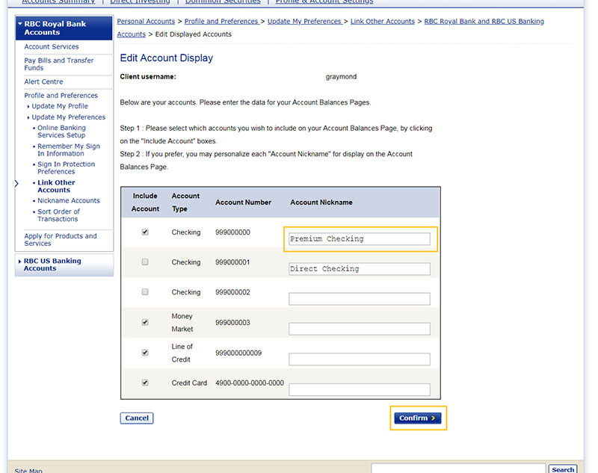Uncheck Include Account for Money Market 999000003
Screen dimensions: 598x473
145,322
